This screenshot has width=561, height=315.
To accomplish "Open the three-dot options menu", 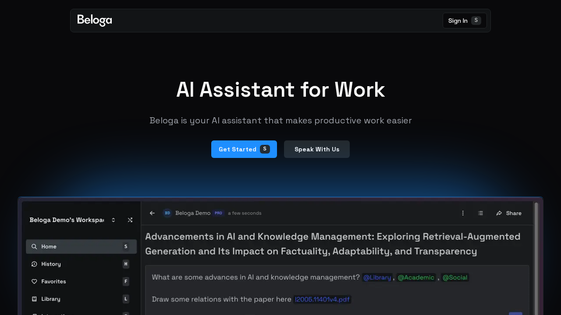I will 462,213.
